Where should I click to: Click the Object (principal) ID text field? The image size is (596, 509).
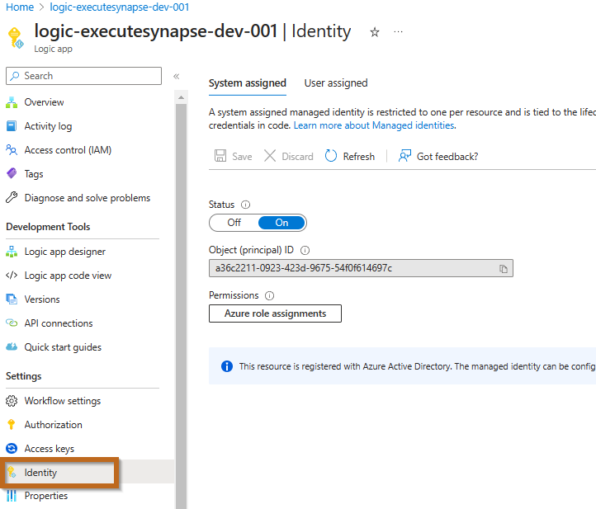[x=361, y=268]
